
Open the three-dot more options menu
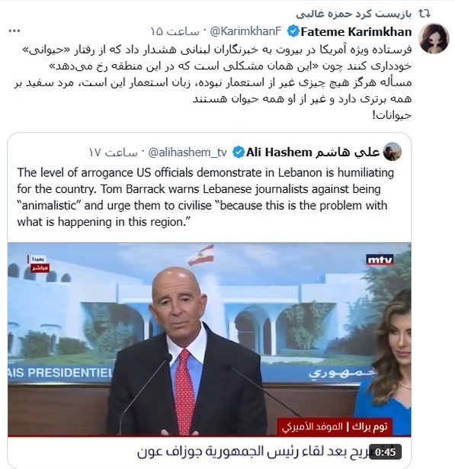[14, 31]
